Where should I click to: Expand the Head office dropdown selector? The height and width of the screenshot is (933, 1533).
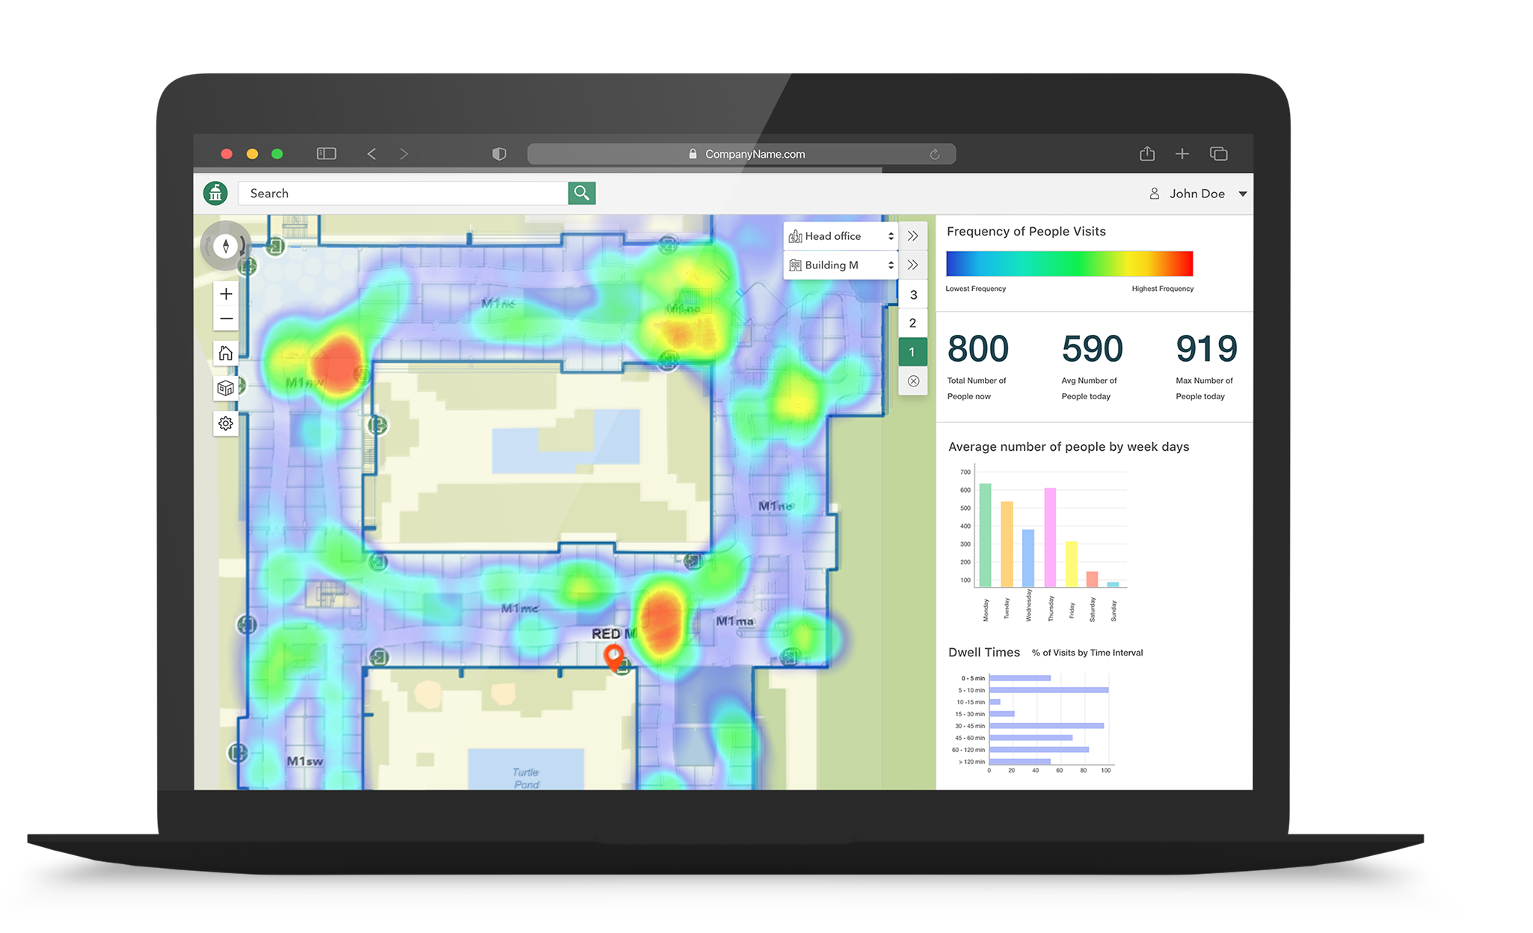[x=890, y=236]
